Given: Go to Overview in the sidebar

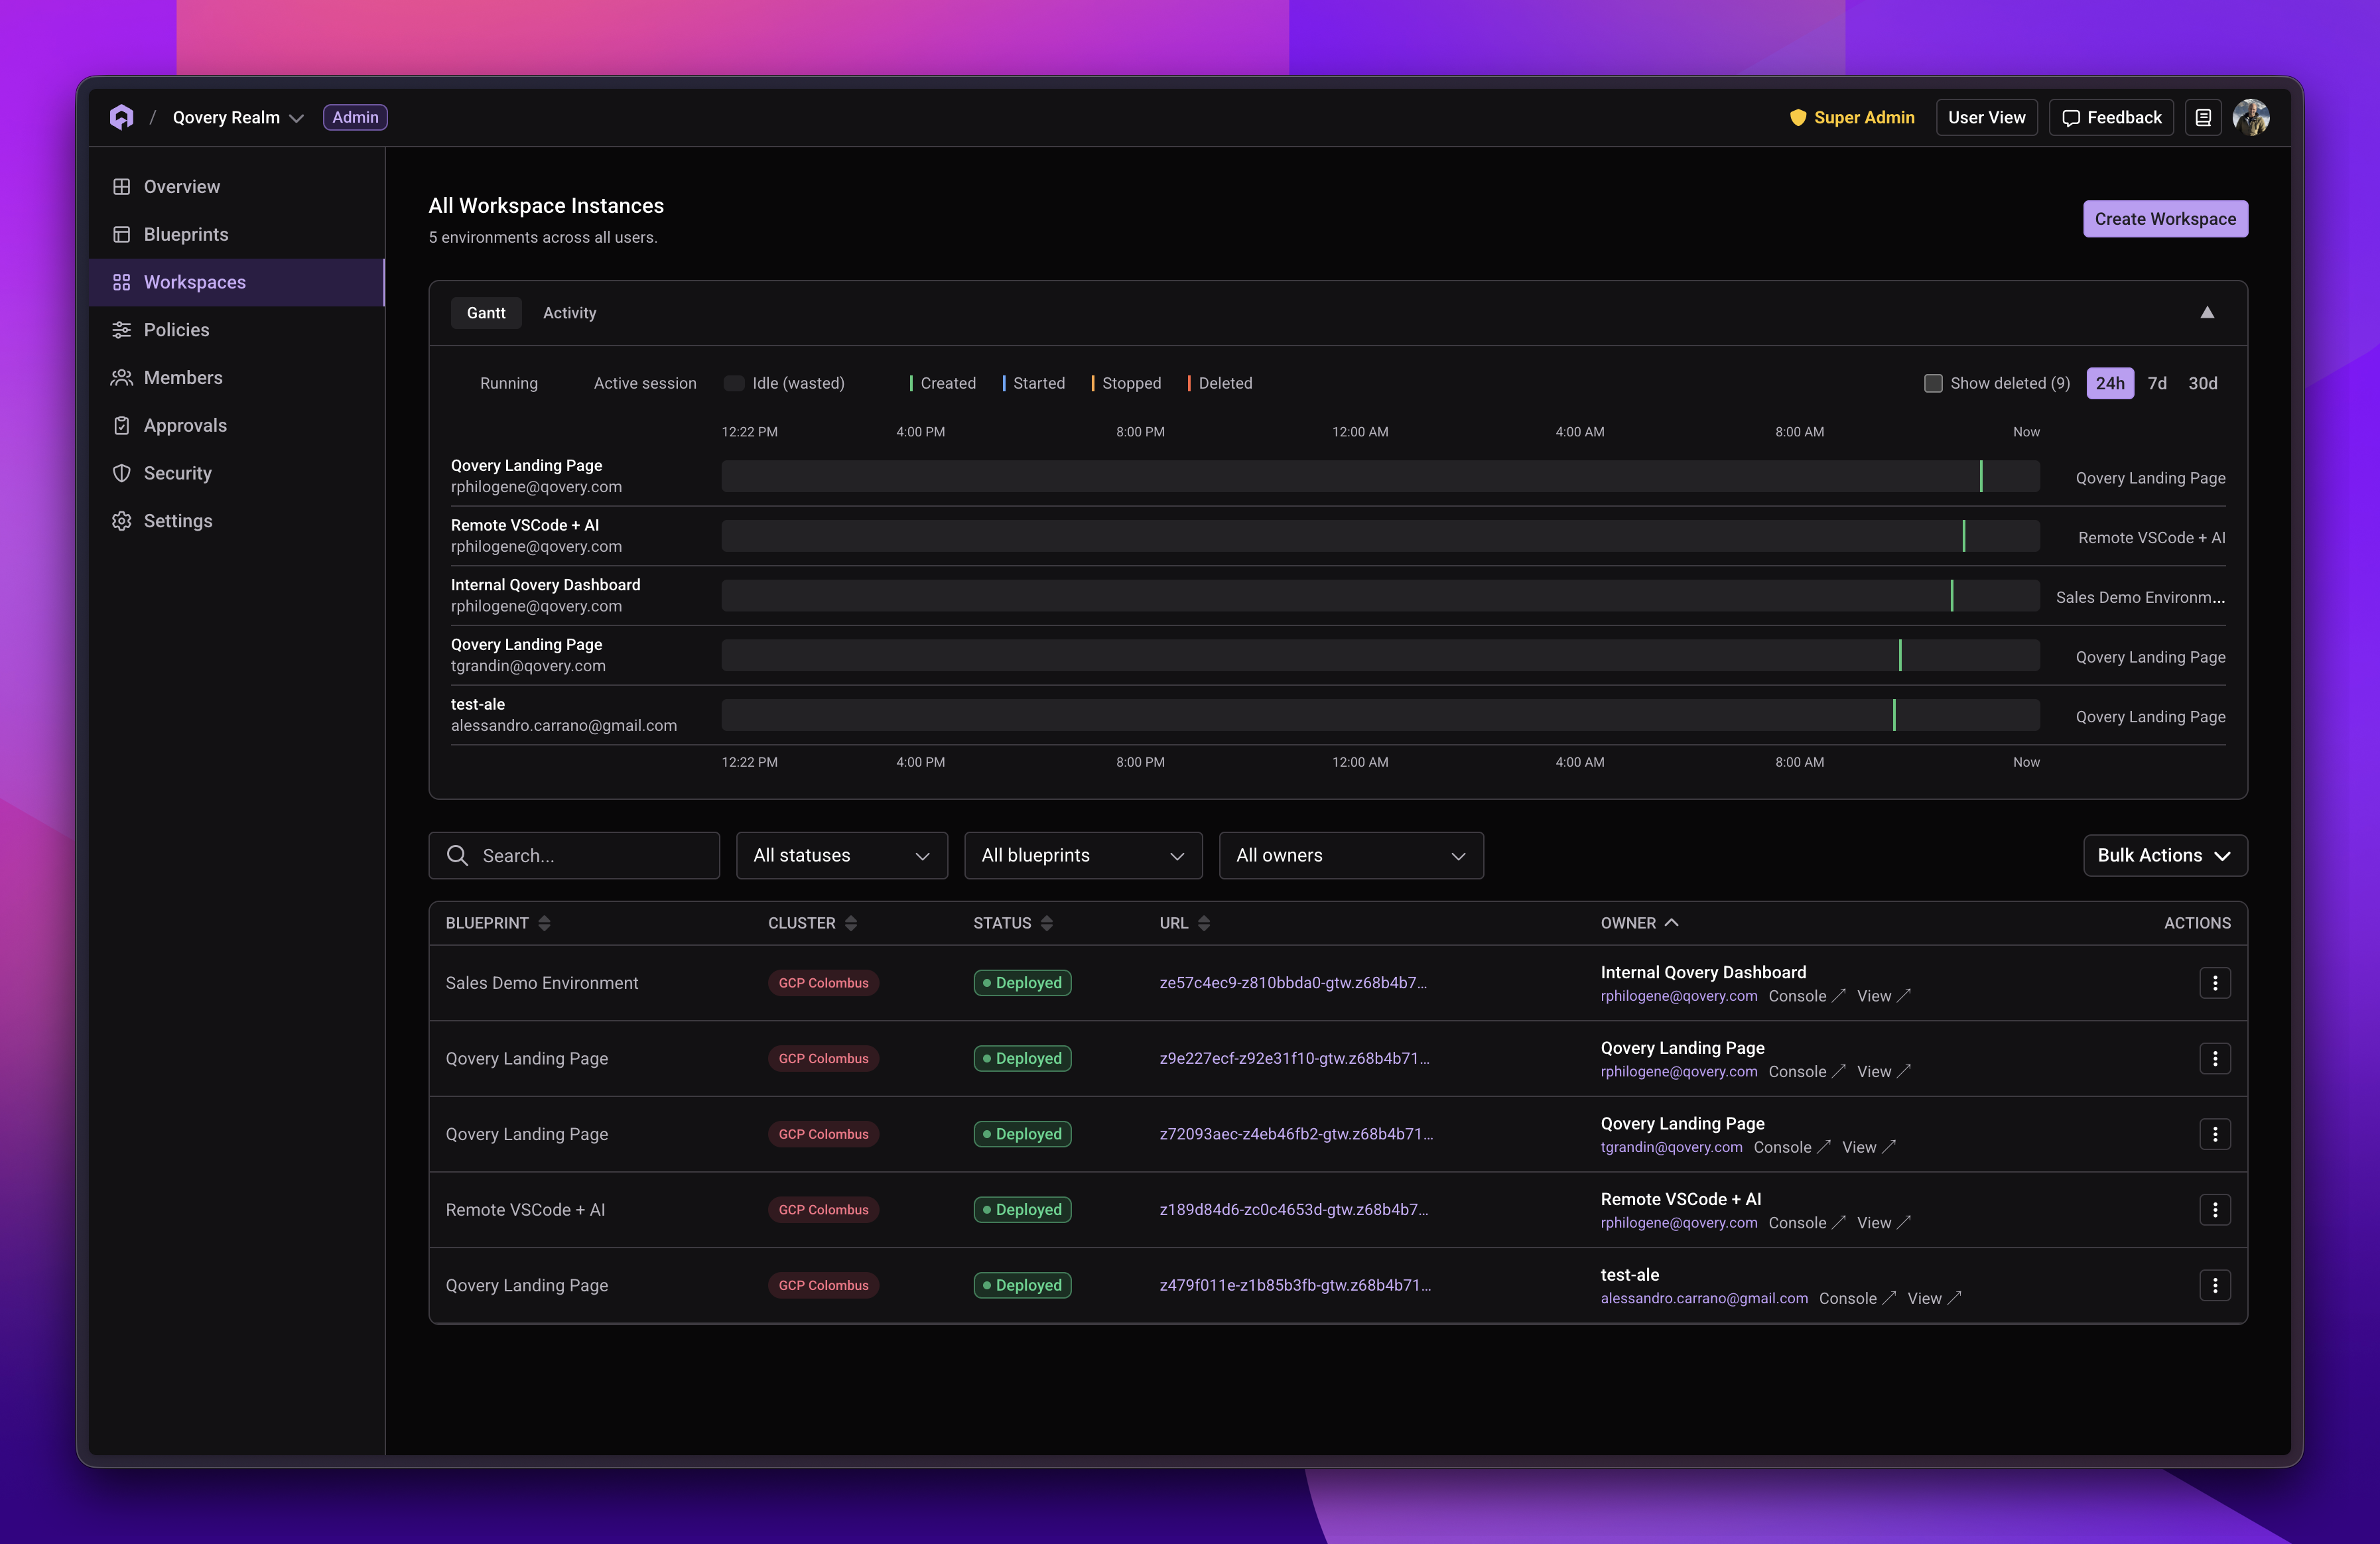Looking at the screenshot, I should (237, 187).
